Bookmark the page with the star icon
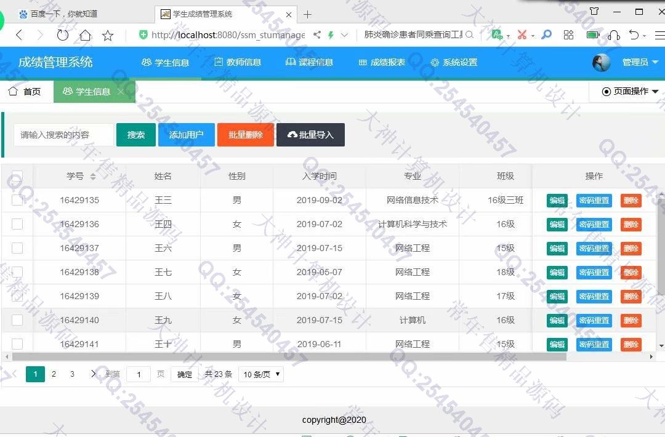 tap(108, 35)
